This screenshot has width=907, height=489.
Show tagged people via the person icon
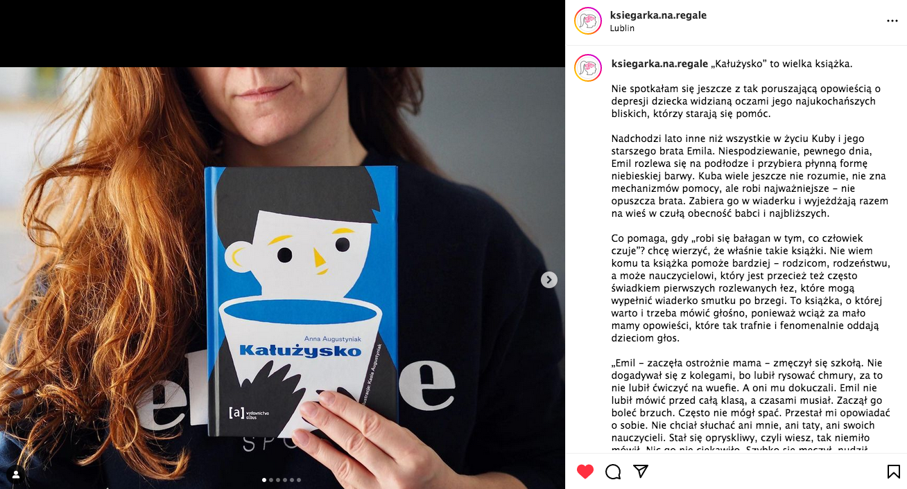(15, 474)
